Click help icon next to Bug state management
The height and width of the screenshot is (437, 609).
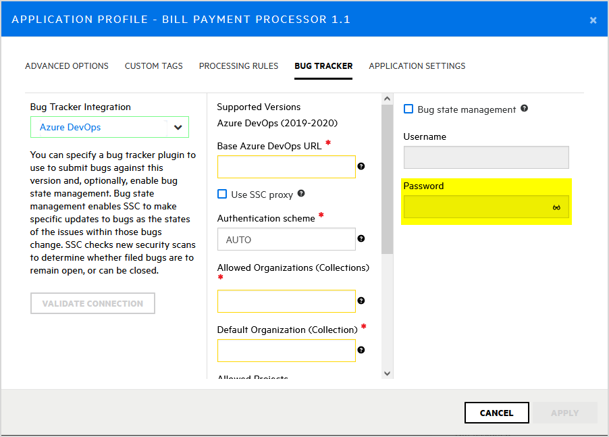(x=525, y=109)
